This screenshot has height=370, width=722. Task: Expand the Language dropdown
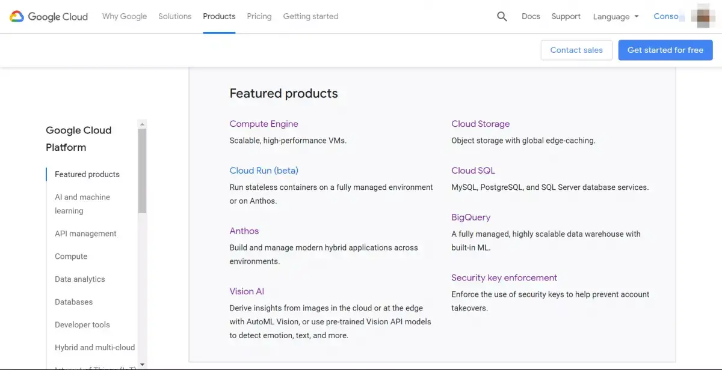(x=616, y=16)
